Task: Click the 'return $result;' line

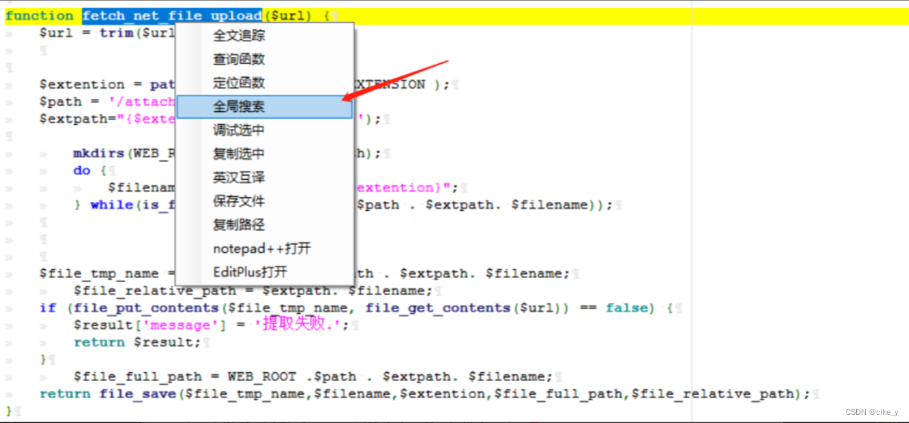Action: click(x=138, y=342)
